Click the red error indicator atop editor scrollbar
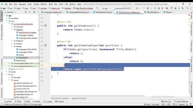 point(189,15)
